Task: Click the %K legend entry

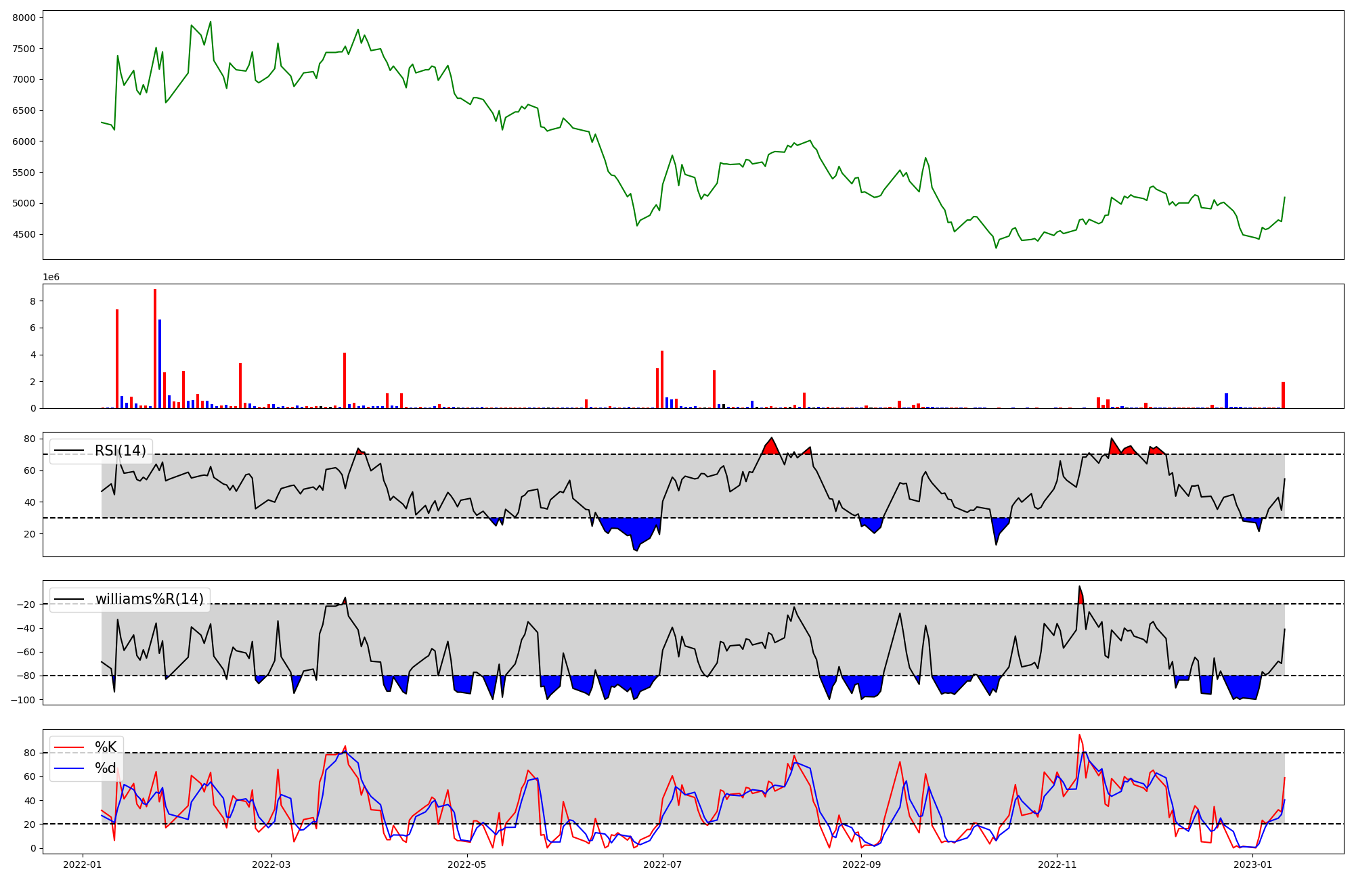Action: pyautogui.click(x=106, y=747)
